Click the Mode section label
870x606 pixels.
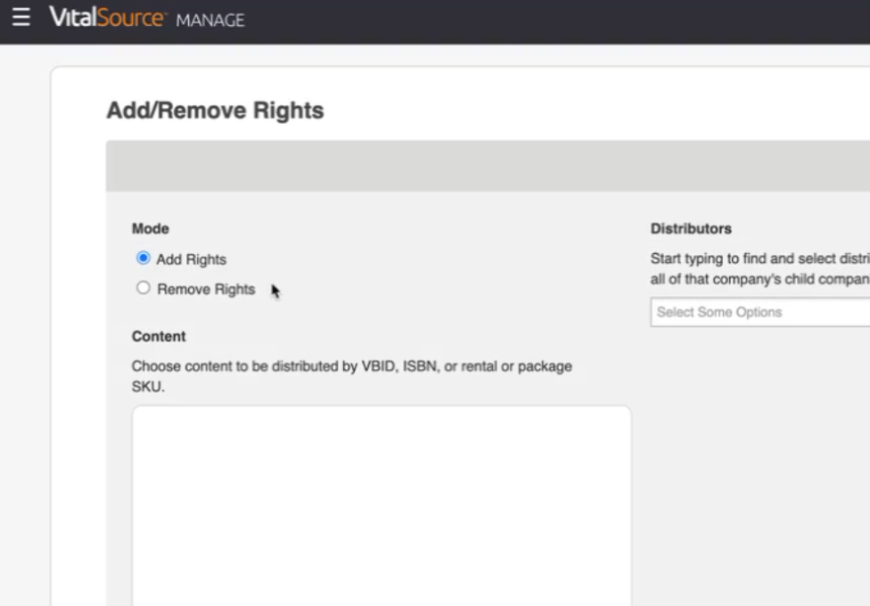(x=151, y=229)
